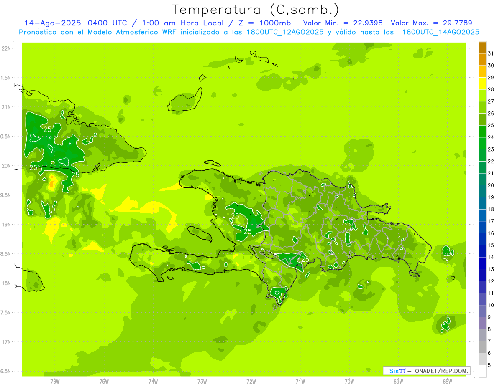Click colorbar segment between 24 and 25

pyautogui.click(x=483, y=131)
